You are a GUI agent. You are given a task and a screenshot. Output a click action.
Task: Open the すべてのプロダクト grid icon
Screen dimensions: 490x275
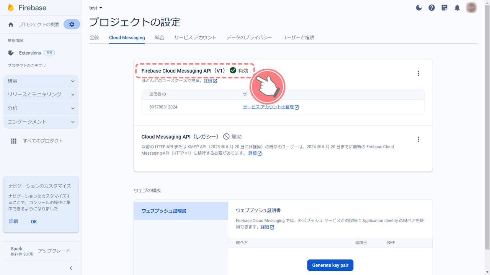tap(14, 141)
